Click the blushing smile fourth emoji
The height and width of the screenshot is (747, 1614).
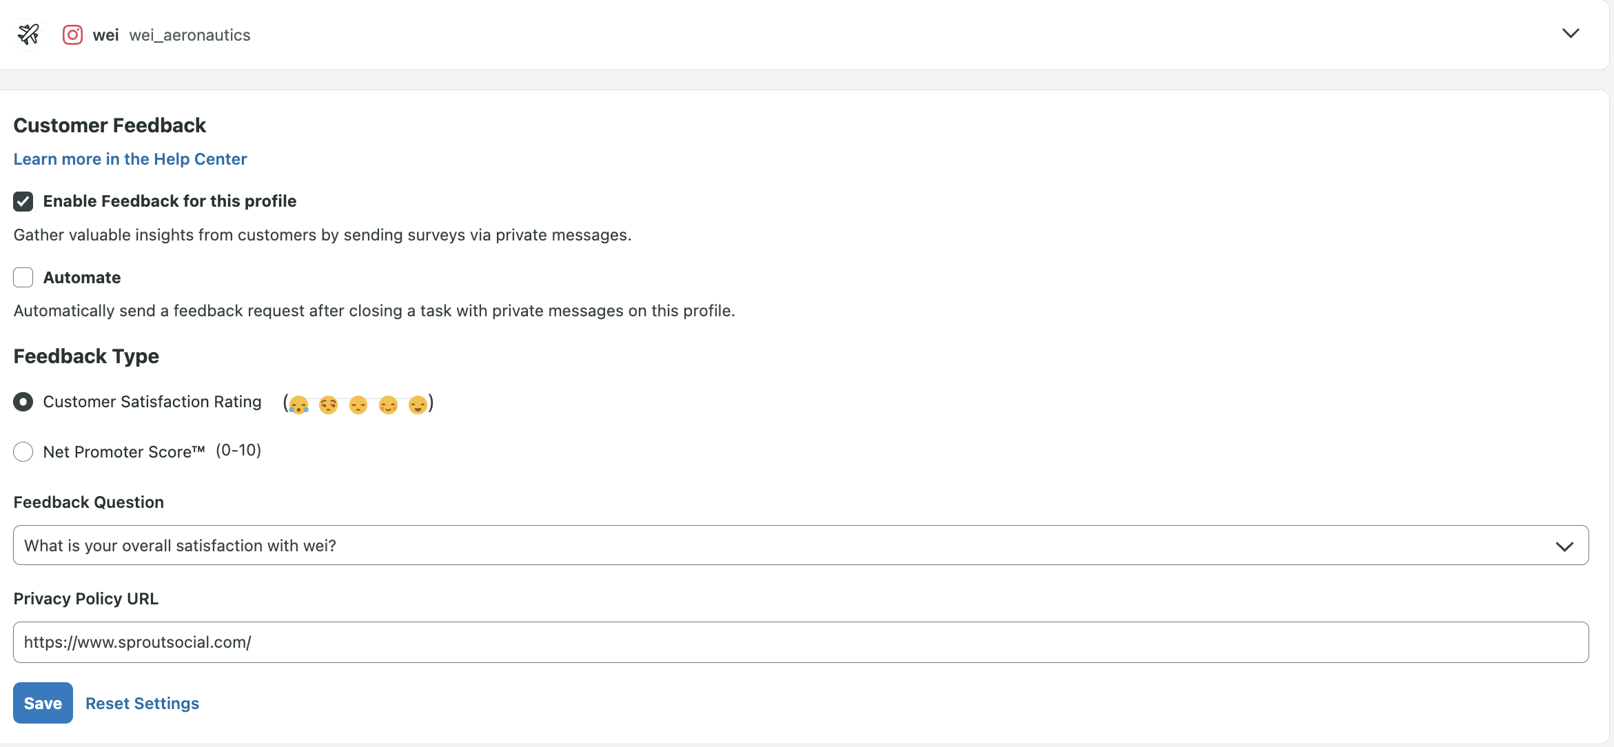point(388,405)
